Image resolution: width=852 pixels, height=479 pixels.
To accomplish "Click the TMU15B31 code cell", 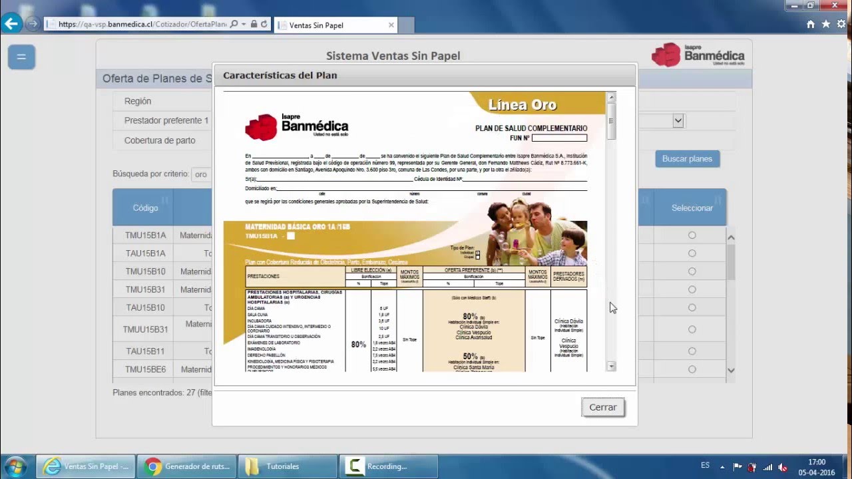I will pos(145,289).
